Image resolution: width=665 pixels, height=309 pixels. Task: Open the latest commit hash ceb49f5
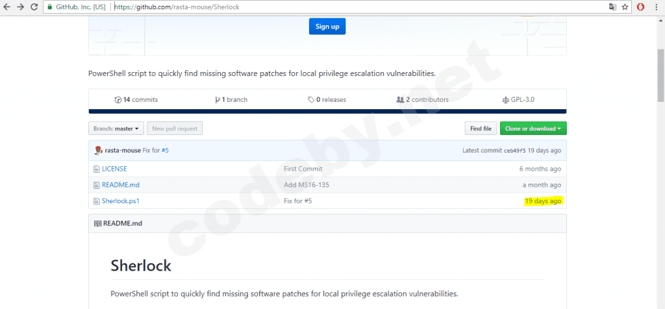click(514, 151)
